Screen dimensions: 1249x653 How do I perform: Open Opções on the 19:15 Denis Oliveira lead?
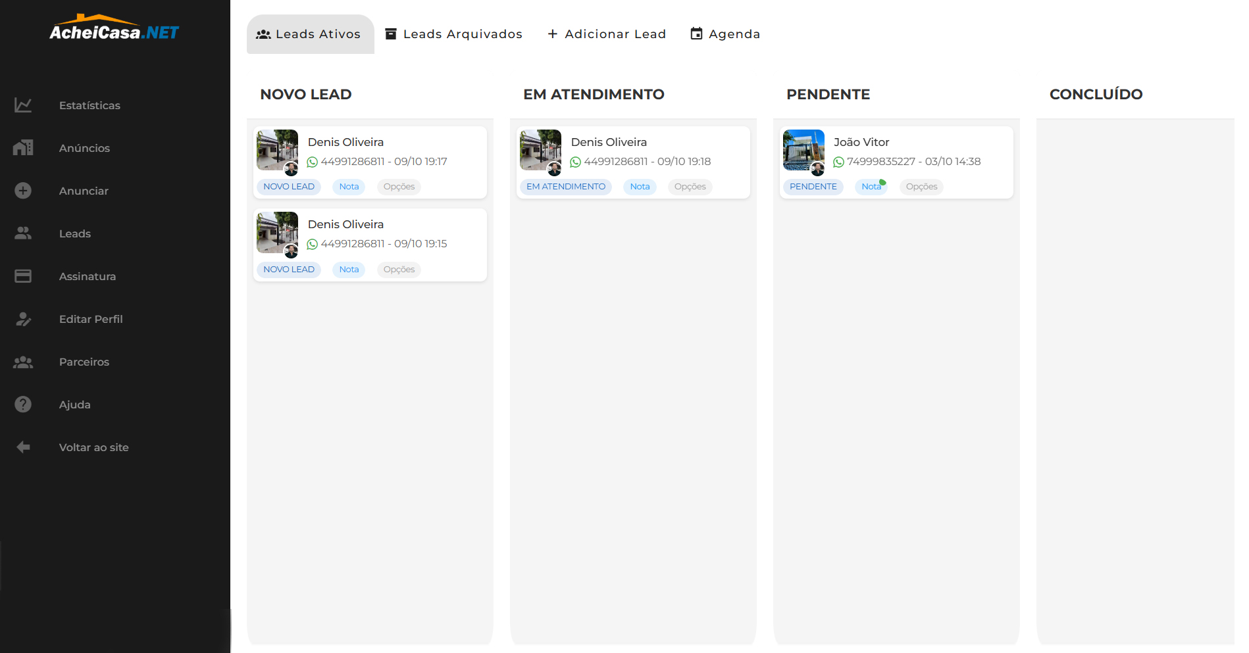coord(399,269)
